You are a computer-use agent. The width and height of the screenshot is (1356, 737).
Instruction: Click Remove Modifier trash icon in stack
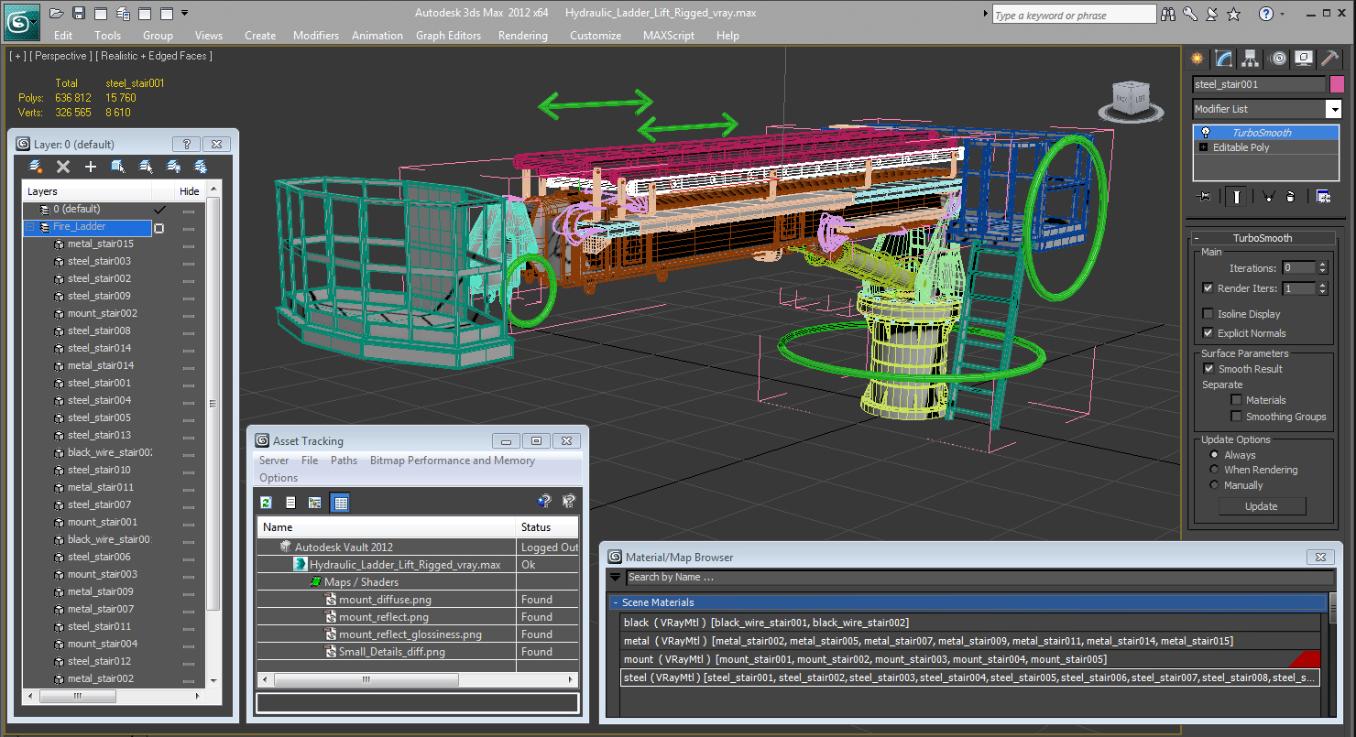(1290, 196)
